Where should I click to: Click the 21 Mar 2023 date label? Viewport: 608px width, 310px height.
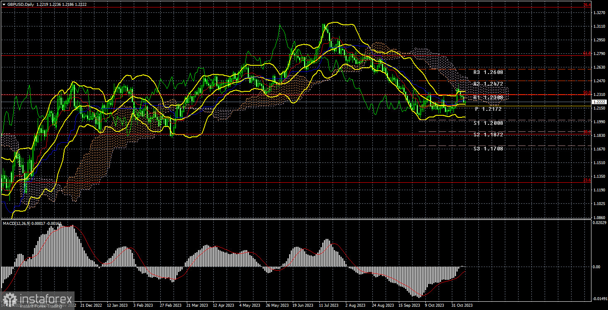[198, 305]
